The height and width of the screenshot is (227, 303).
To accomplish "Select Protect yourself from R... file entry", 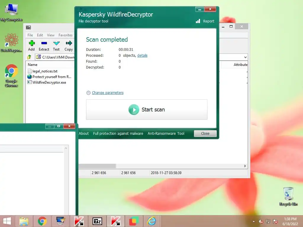I will tap(49, 77).
